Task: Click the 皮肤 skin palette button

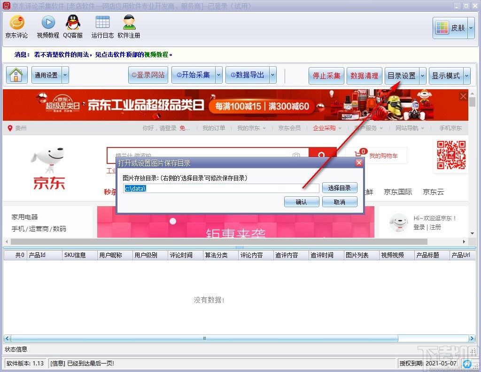Action: click(x=450, y=28)
